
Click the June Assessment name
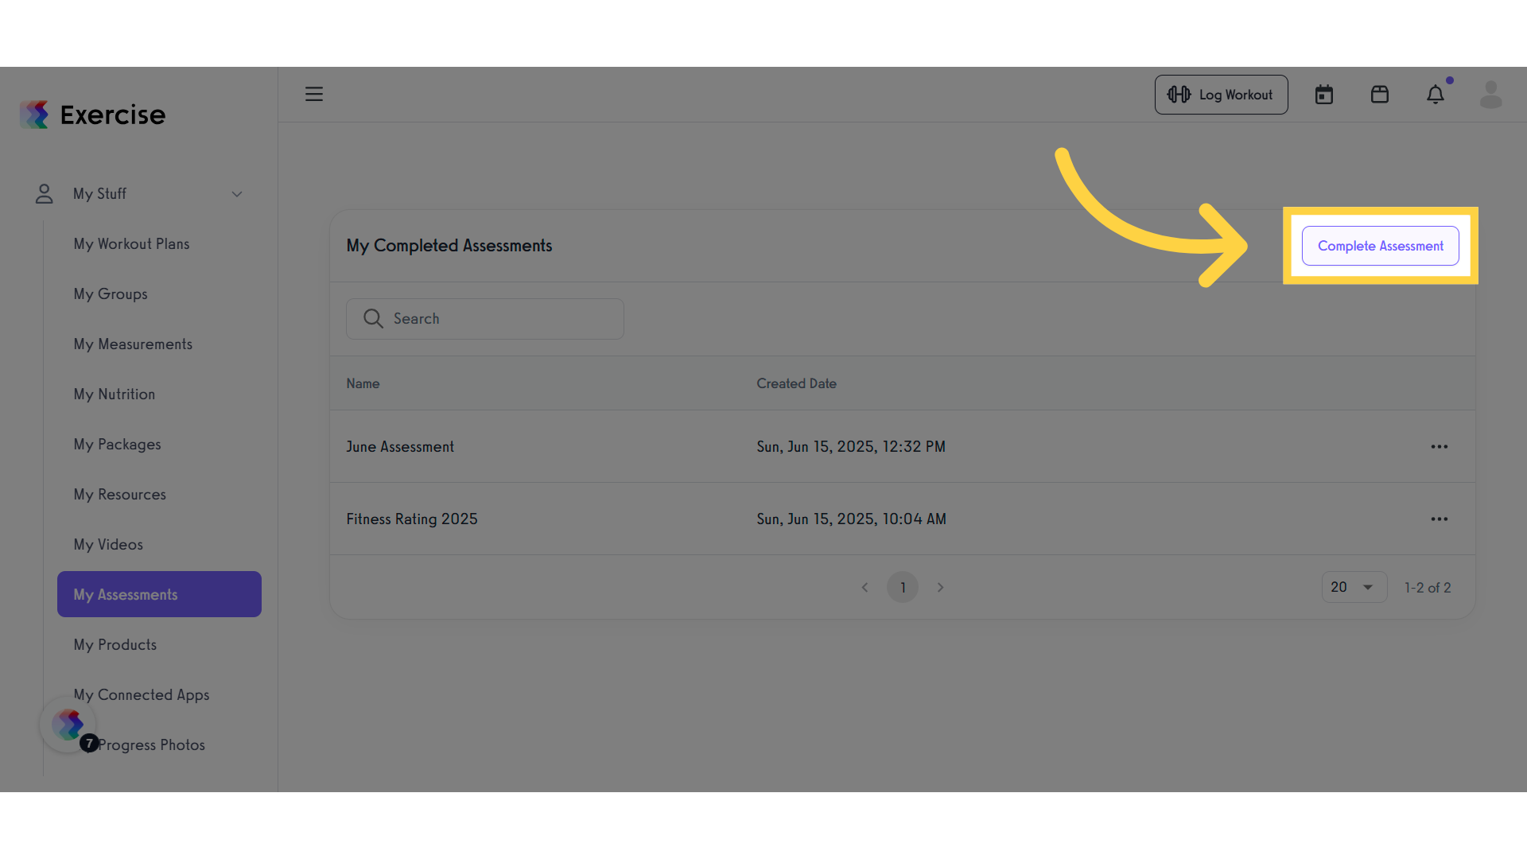(x=400, y=447)
